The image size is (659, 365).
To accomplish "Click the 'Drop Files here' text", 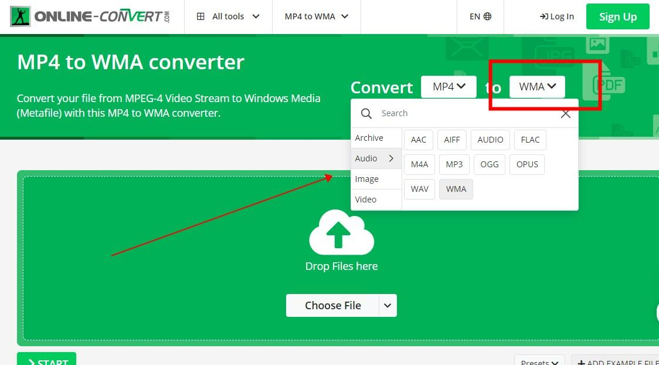I will click(341, 266).
